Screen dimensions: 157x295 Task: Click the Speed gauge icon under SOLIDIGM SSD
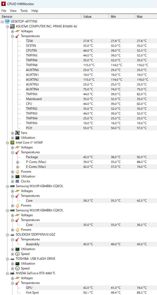pyautogui.click(x=17, y=254)
